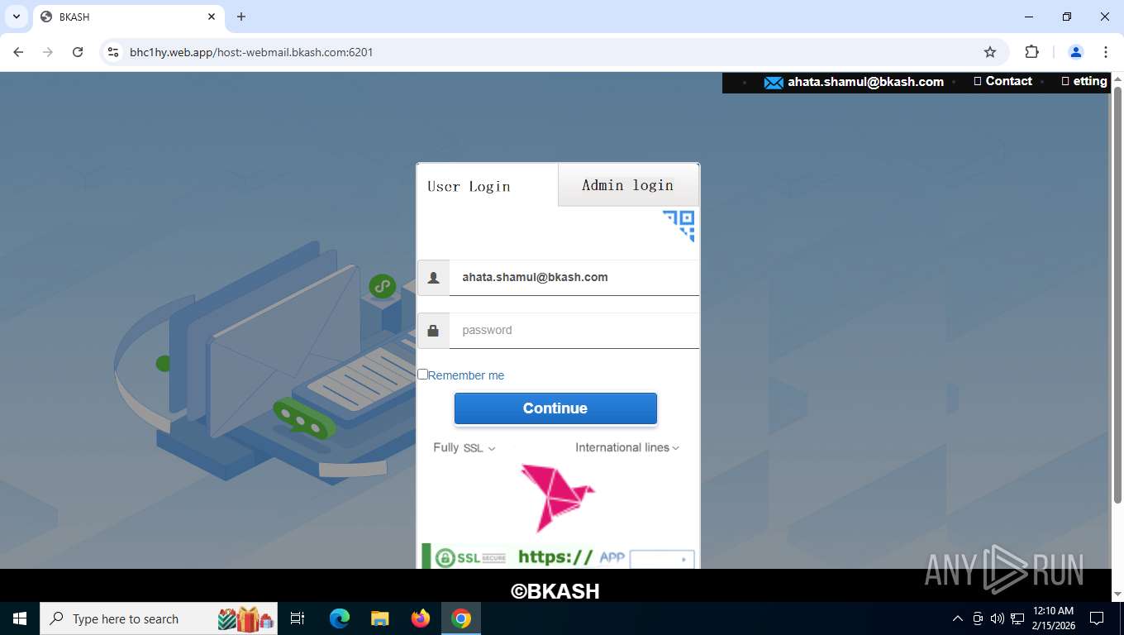
Task: Open Task View on taskbar
Action: click(298, 618)
